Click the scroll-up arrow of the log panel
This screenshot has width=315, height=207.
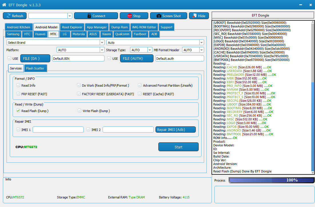[x=313, y=22]
